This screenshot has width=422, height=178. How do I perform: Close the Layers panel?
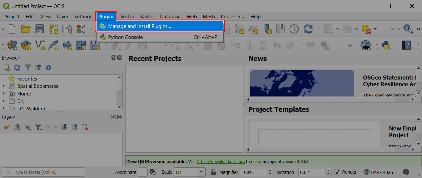(120, 117)
